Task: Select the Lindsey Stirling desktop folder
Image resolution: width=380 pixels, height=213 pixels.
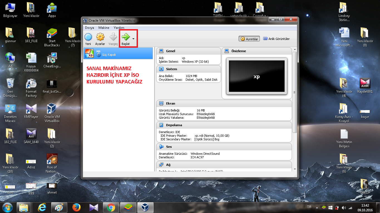Action: (x=344, y=12)
